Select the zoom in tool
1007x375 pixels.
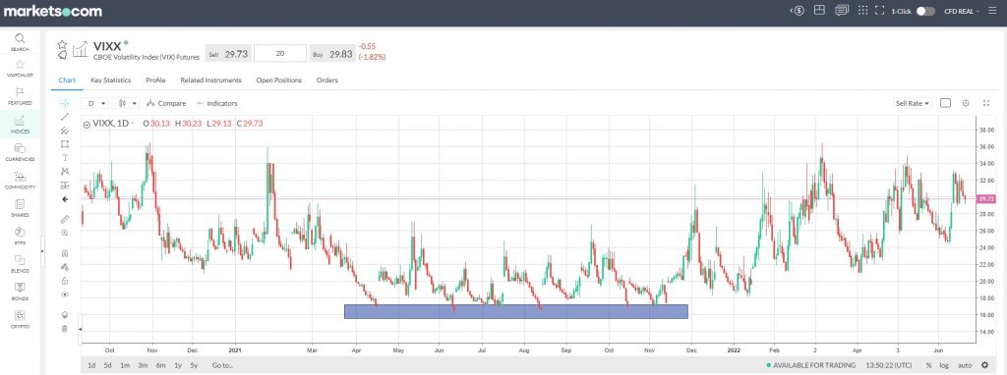click(x=64, y=233)
